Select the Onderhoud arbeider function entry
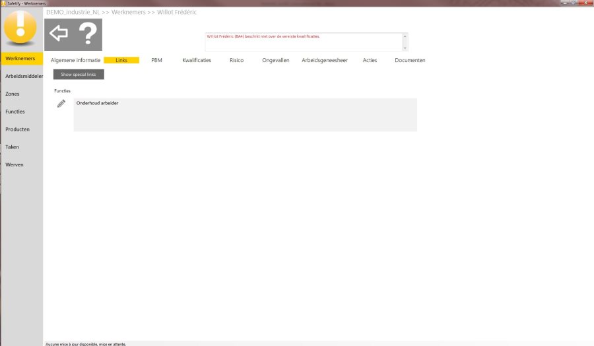The height and width of the screenshot is (346, 594). [98, 104]
